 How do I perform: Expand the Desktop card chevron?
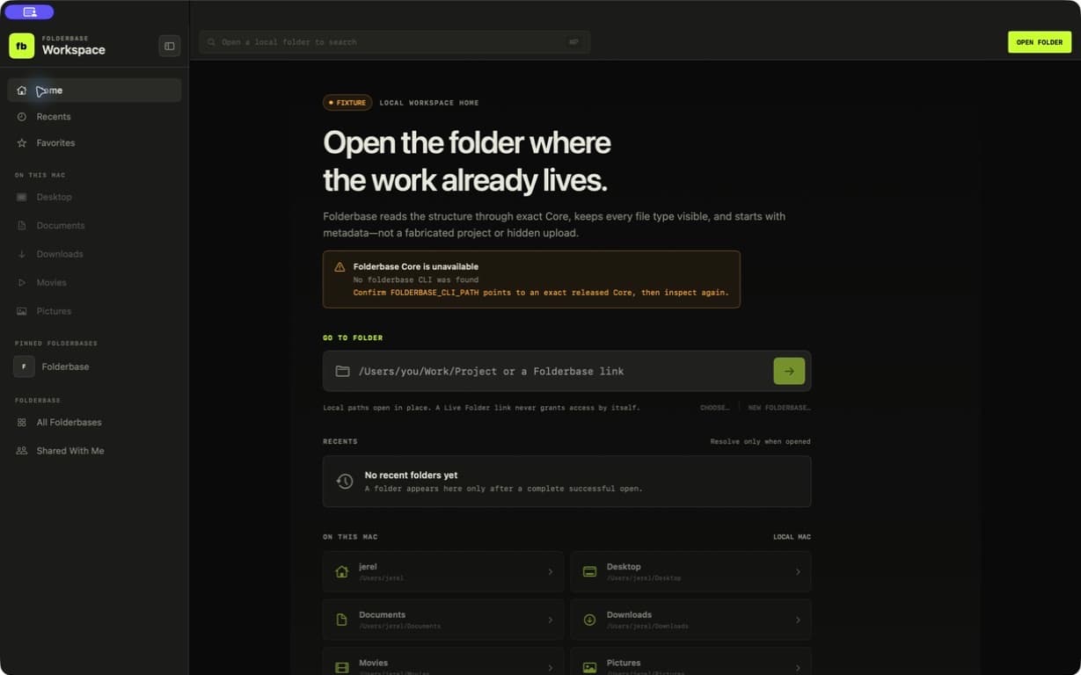coord(798,572)
